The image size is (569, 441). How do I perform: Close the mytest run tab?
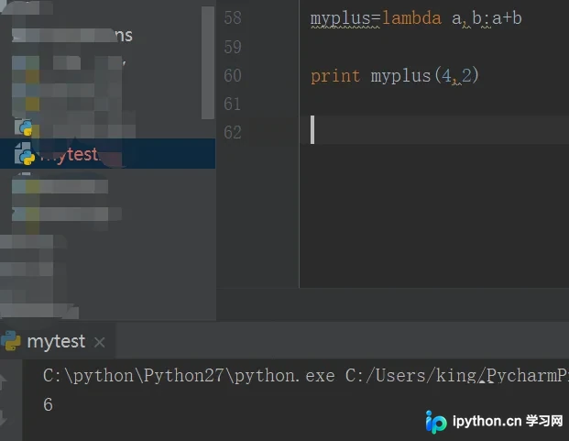pyautogui.click(x=100, y=342)
